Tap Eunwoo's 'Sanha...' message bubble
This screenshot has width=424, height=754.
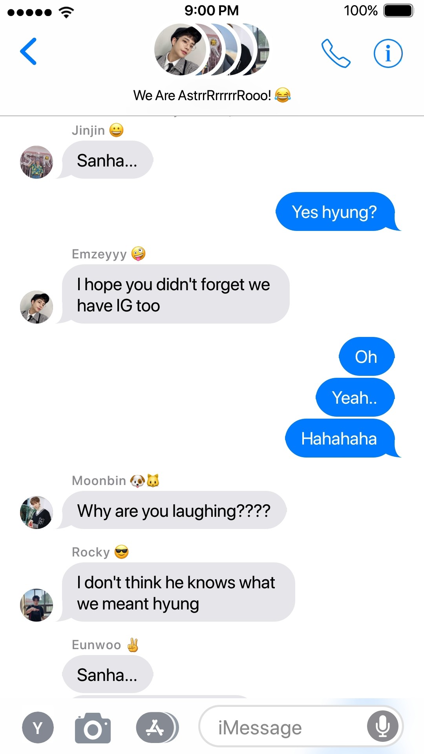coord(107,675)
